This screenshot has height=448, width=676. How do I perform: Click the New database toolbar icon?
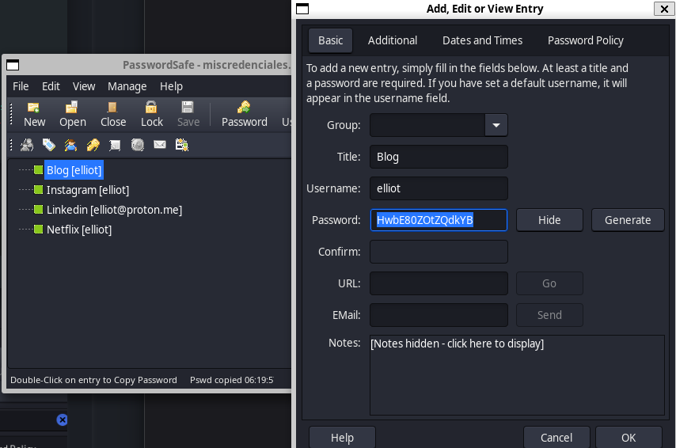point(34,114)
